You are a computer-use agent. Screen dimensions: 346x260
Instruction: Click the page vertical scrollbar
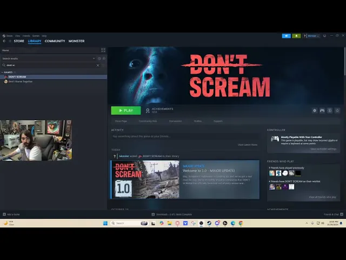coord(344,62)
